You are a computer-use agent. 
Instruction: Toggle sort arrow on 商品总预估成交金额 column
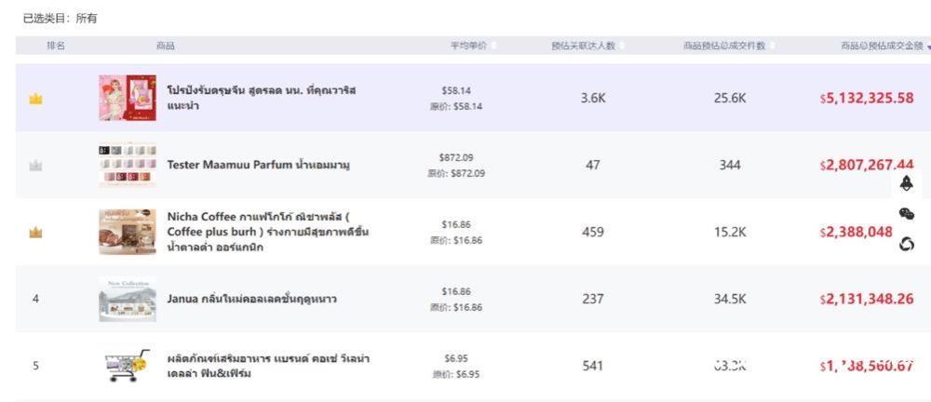(x=927, y=47)
